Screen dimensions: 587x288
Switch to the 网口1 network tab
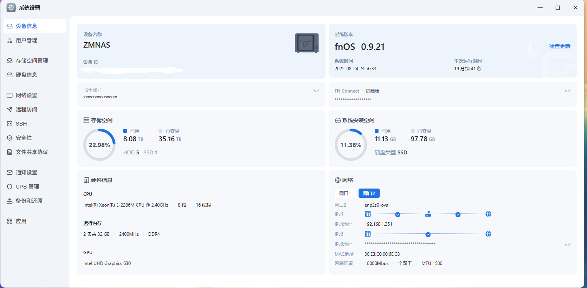pos(345,193)
